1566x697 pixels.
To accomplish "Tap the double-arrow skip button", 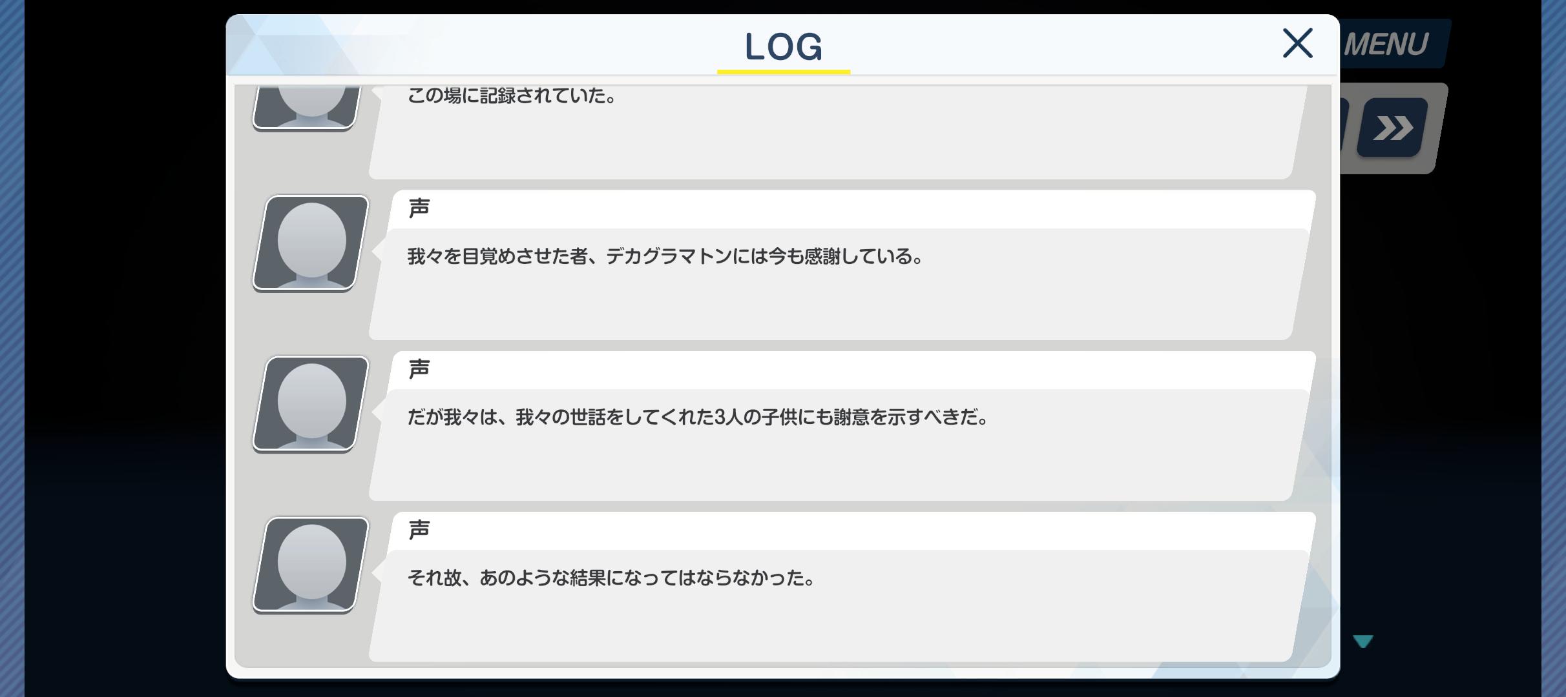I will [x=1392, y=128].
